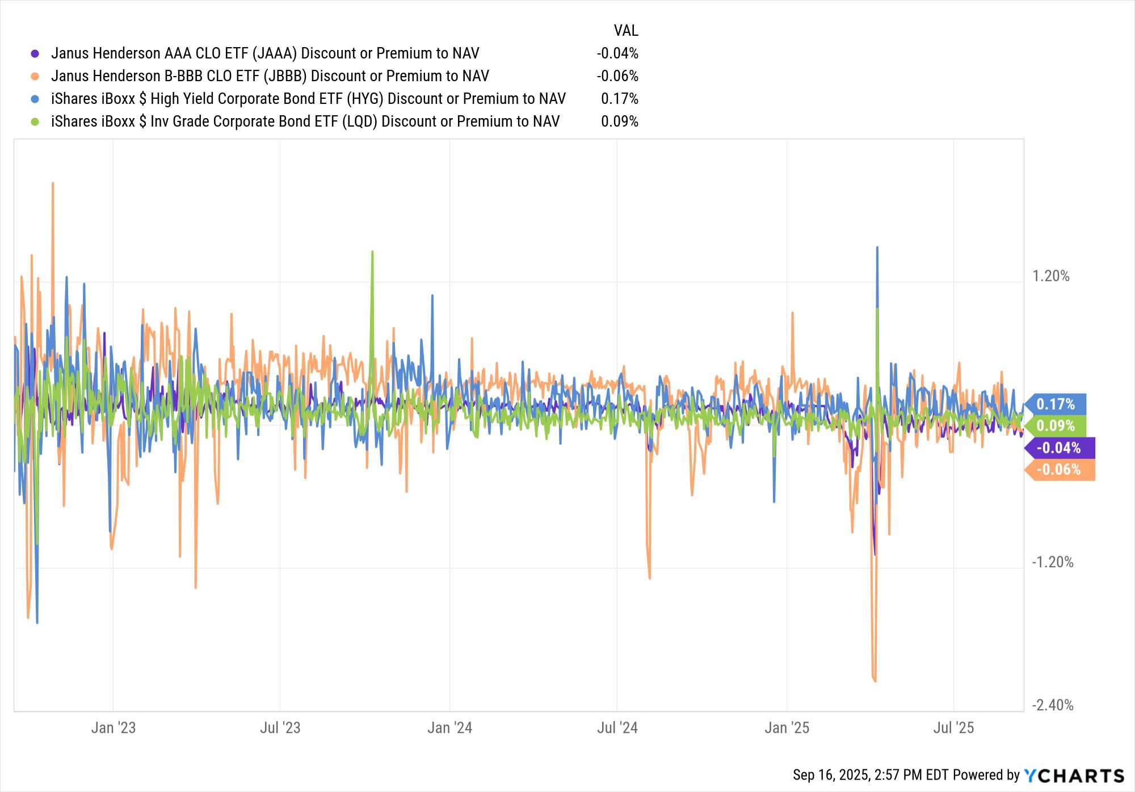Click the blue 0.17% value flag

click(x=1056, y=404)
